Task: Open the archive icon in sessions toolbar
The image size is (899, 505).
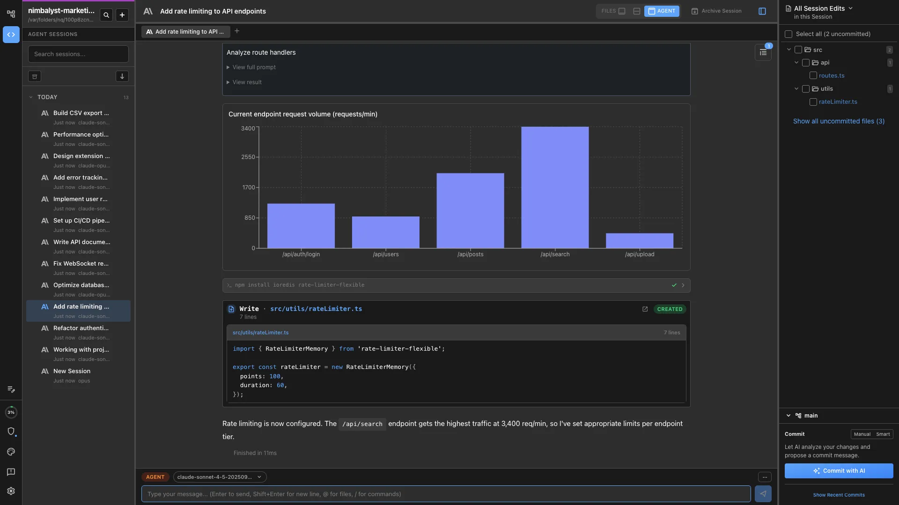Action: pyautogui.click(x=35, y=76)
